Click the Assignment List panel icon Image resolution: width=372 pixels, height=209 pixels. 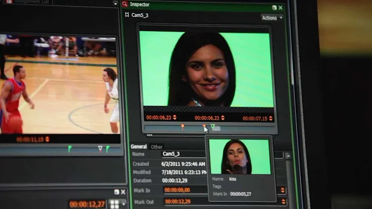point(9,2)
